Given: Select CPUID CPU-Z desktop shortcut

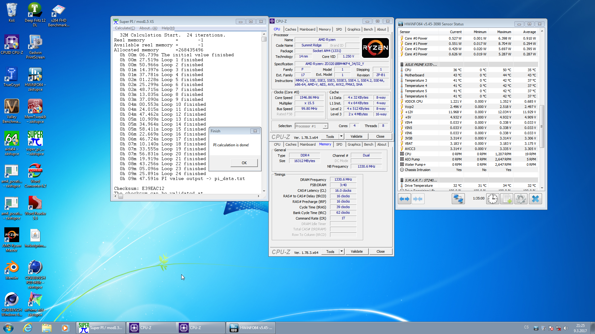Looking at the screenshot, I should [x=12, y=45].
